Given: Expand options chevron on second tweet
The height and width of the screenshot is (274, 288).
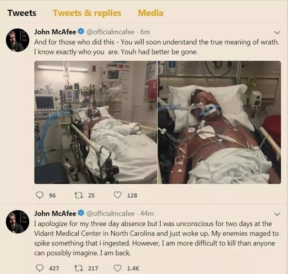Looking at the screenshot, I should click(x=277, y=214).
